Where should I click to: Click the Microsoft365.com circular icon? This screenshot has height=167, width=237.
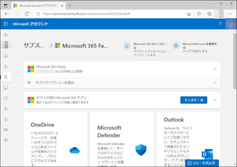click(x=176, y=46)
